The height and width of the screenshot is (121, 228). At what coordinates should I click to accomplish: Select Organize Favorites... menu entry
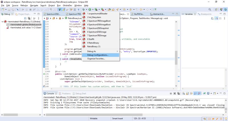(101, 59)
